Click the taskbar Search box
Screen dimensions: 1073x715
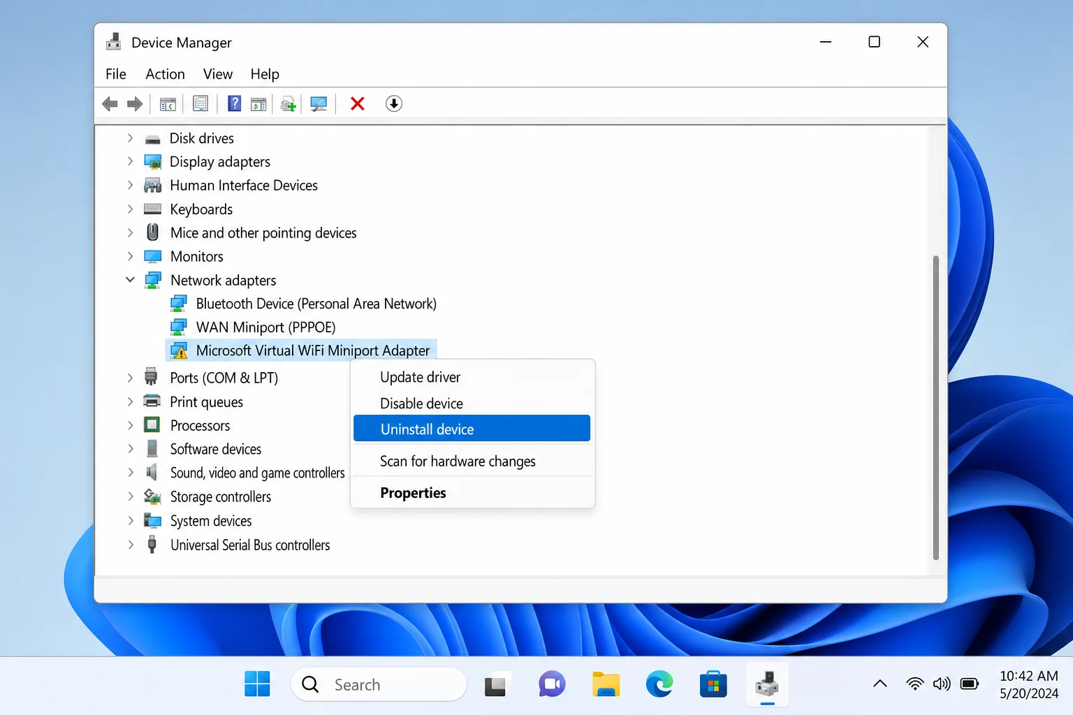pos(379,684)
